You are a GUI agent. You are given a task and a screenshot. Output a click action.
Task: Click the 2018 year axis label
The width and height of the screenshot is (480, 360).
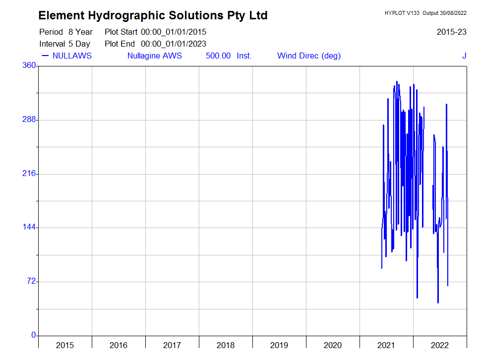[x=226, y=345]
